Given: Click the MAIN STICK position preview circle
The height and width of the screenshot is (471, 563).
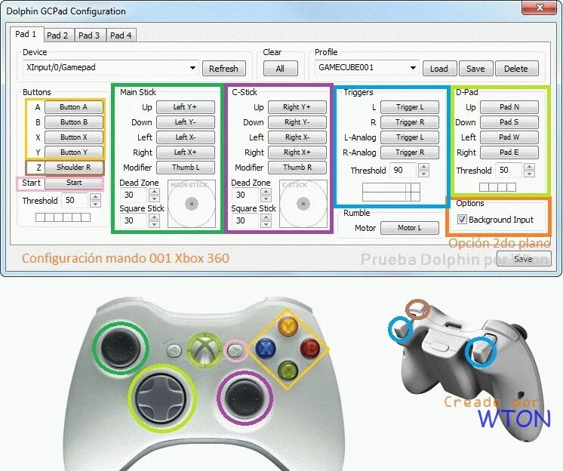Looking at the screenshot, I should [x=192, y=204].
